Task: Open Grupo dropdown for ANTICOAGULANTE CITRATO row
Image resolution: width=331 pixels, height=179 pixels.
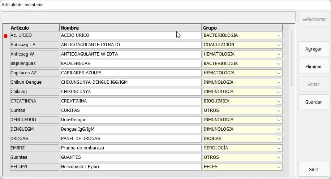Action: click(x=279, y=45)
